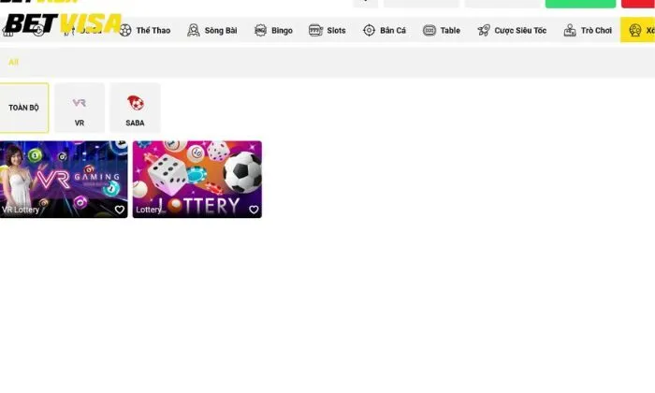The image size is (655, 393).
Task: Open the Slots menu item
Action: 336,31
